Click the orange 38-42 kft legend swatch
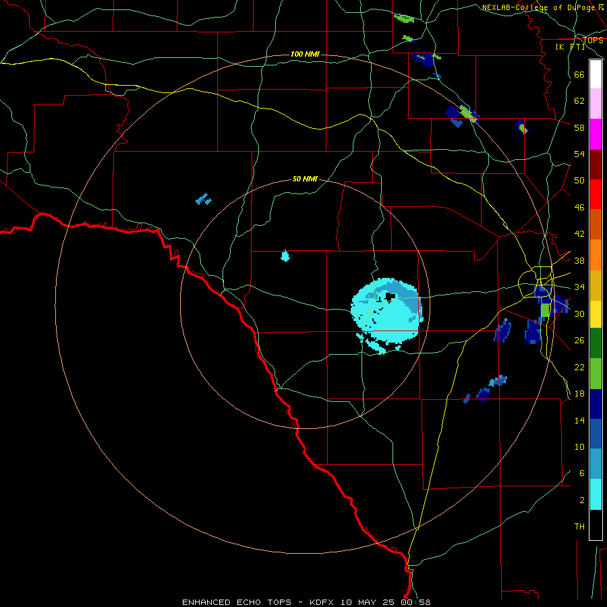Viewport: 607px width, 607px height. coord(596,255)
